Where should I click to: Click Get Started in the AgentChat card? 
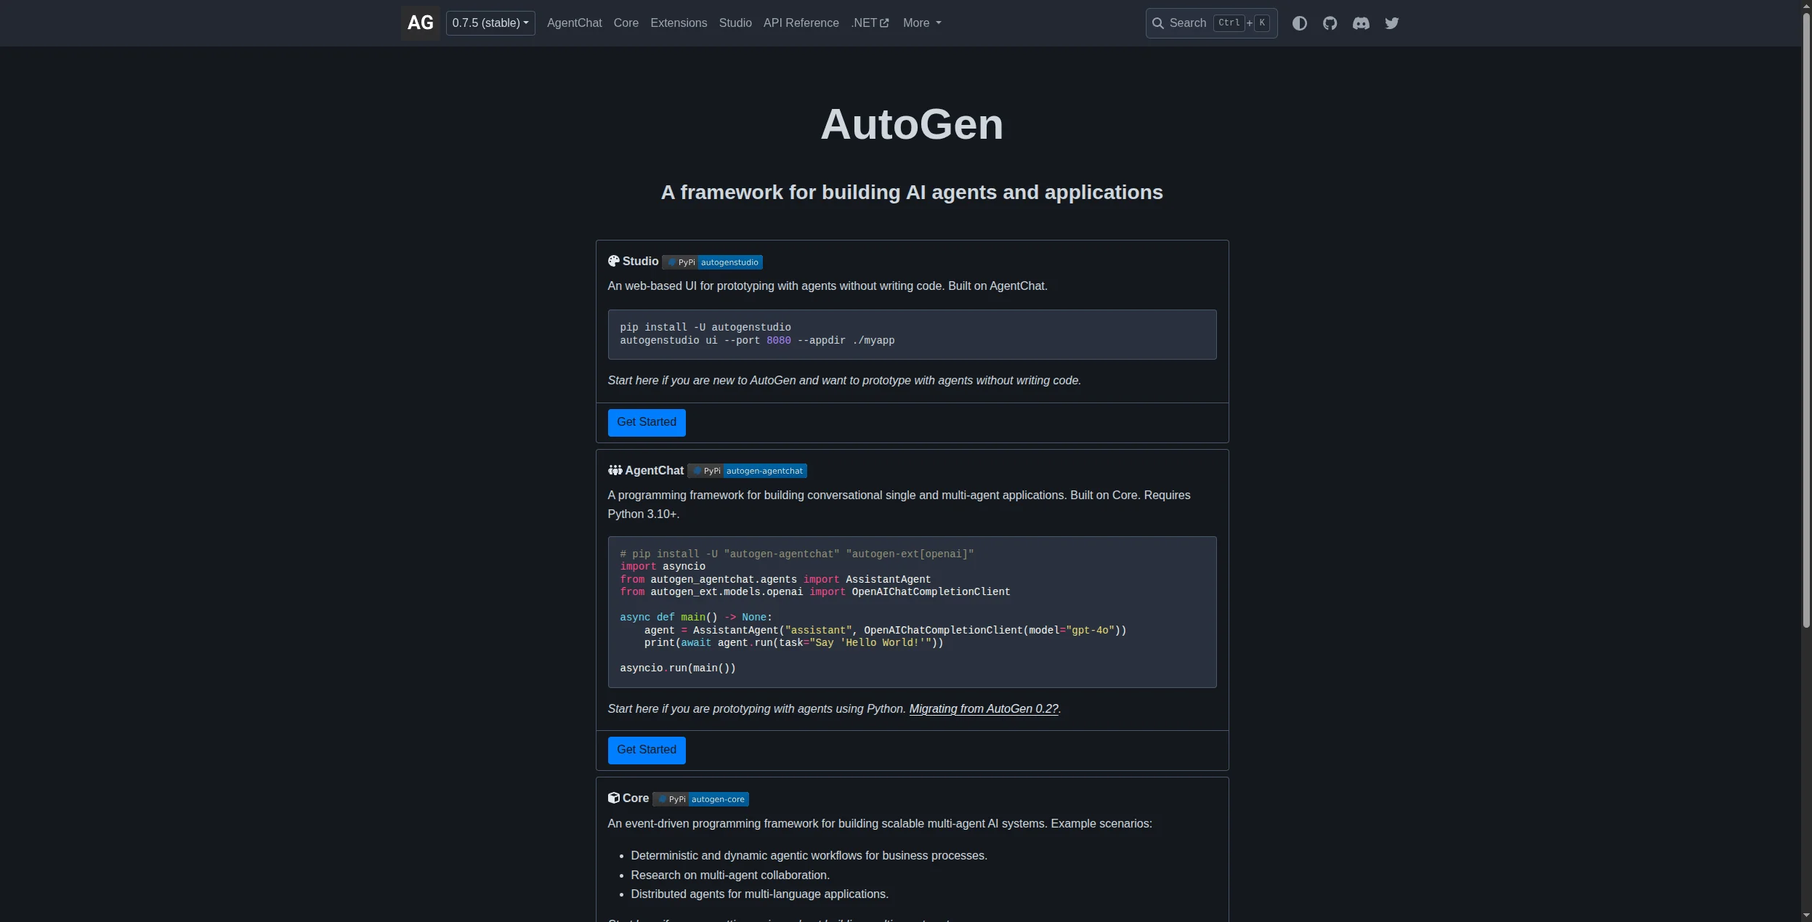click(647, 750)
